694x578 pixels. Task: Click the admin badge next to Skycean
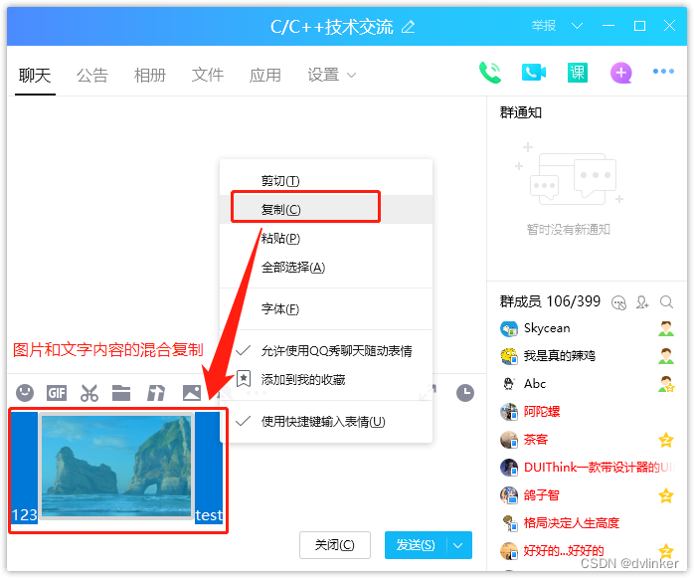(x=666, y=328)
